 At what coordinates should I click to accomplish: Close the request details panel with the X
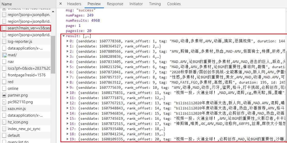click(61, 4)
